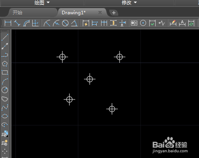Image resolution: width=199 pixels, height=158 pixels.
Task: Select the center point marker in the drawing
Action: coord(90,79)
